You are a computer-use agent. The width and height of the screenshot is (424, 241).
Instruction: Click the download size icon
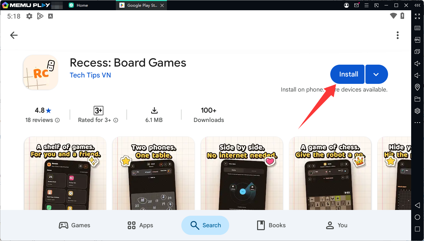click(x=154, y=110)
